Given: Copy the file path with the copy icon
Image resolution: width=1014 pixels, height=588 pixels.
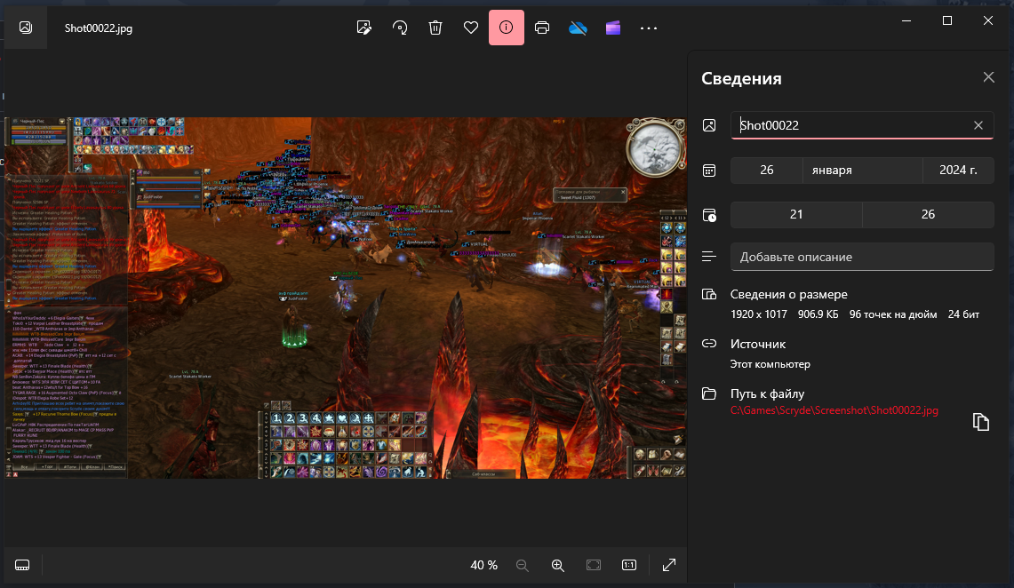Looking at the screenshot, I should click(x=980, y=422).
